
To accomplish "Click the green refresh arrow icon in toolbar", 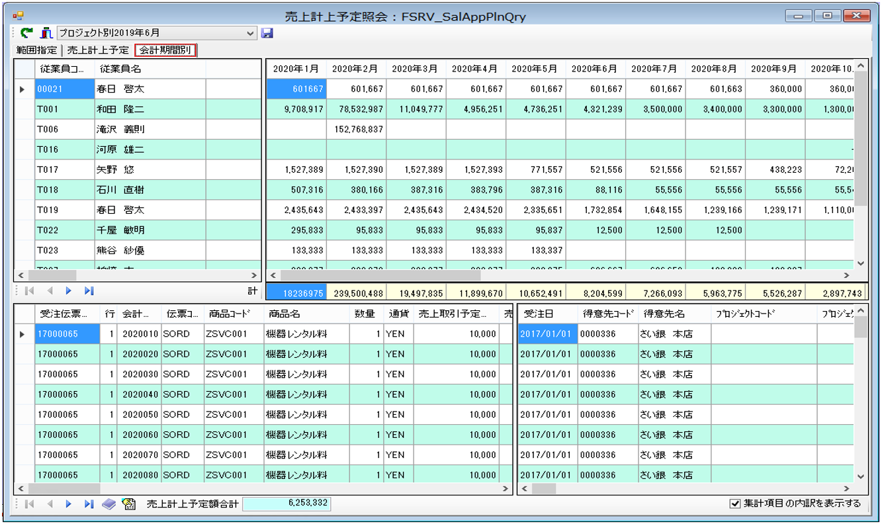I will pos(27,32).
